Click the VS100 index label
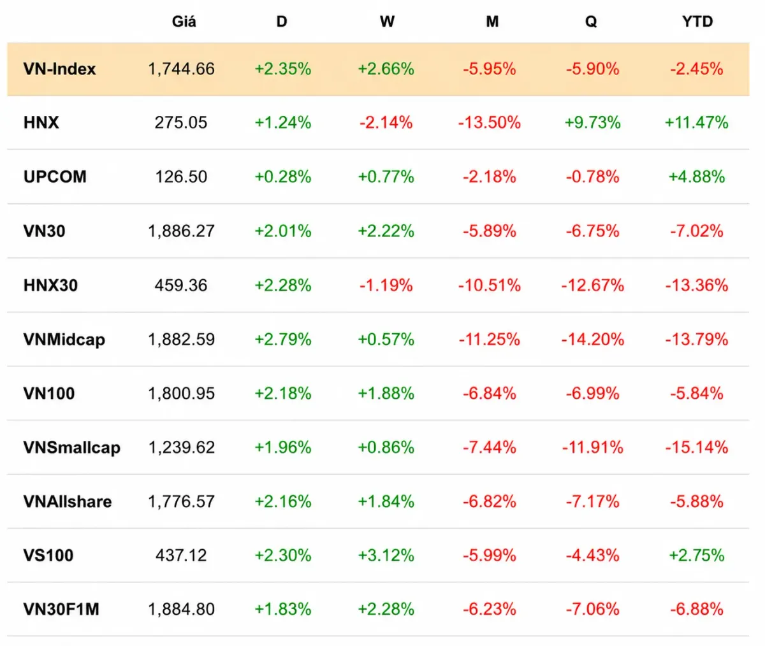The width and height of the screenshot is (765, 646). [48, 555]
